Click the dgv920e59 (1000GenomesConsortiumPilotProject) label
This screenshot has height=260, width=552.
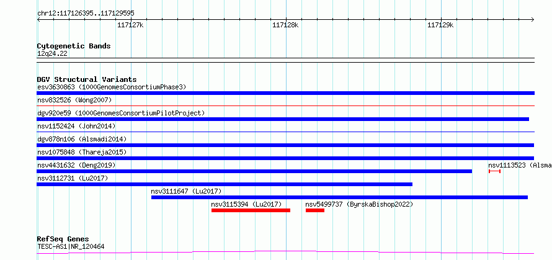pyautogui.click(x=121, y=113)
